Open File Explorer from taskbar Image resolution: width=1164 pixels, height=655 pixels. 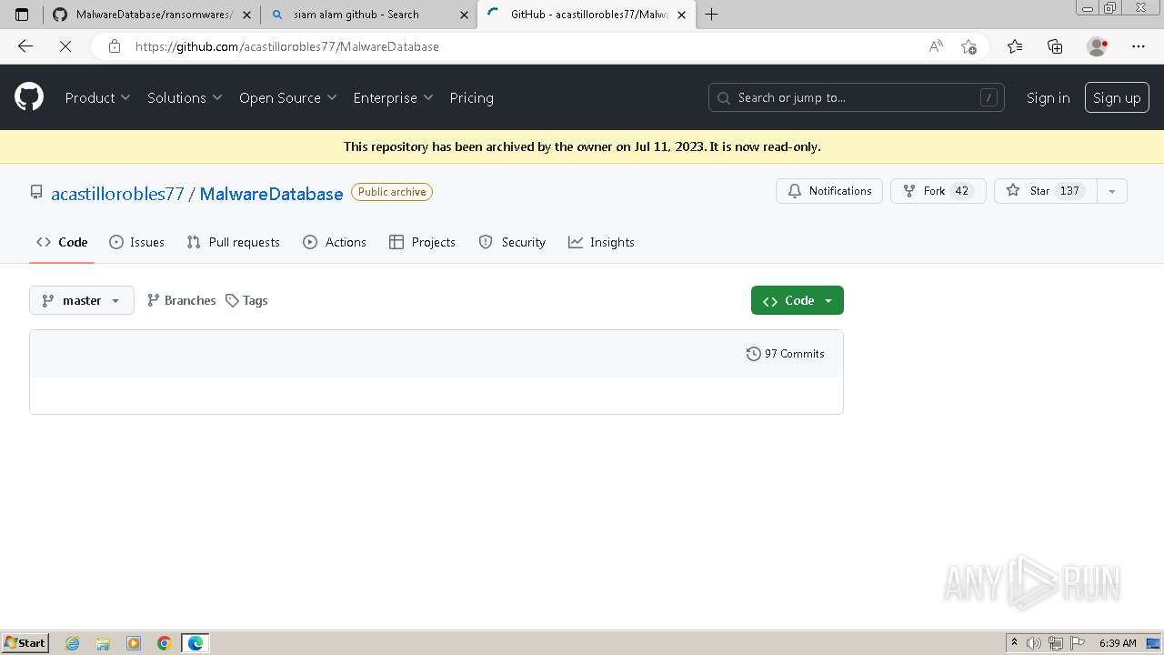103,643
